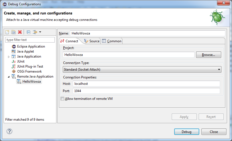This screenshot has width=232, height=141.
Task: Click the Debug button
Action: (187, 132)
